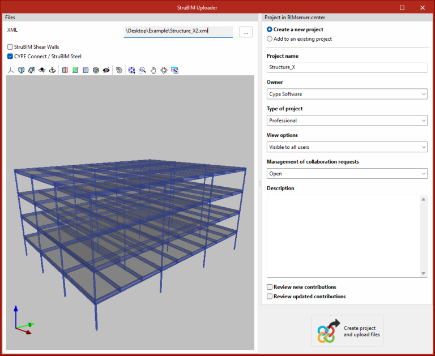The image size is (435, 356).
Task: Open the layered model elements icon
Action: (x=96, y=70)
